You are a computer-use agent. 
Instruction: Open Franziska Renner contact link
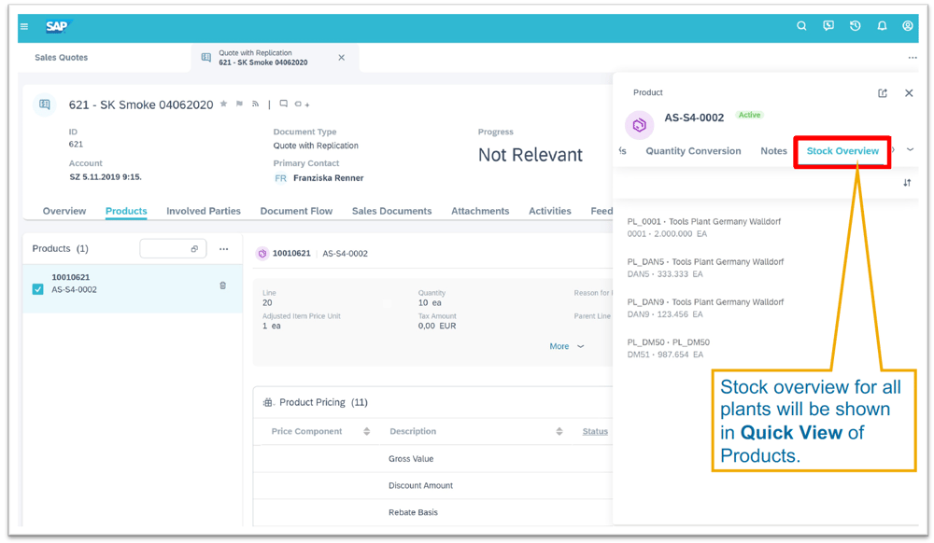pos(328,178)
